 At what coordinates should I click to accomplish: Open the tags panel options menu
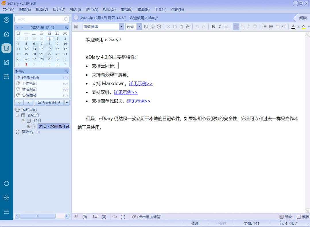point(66,71)
